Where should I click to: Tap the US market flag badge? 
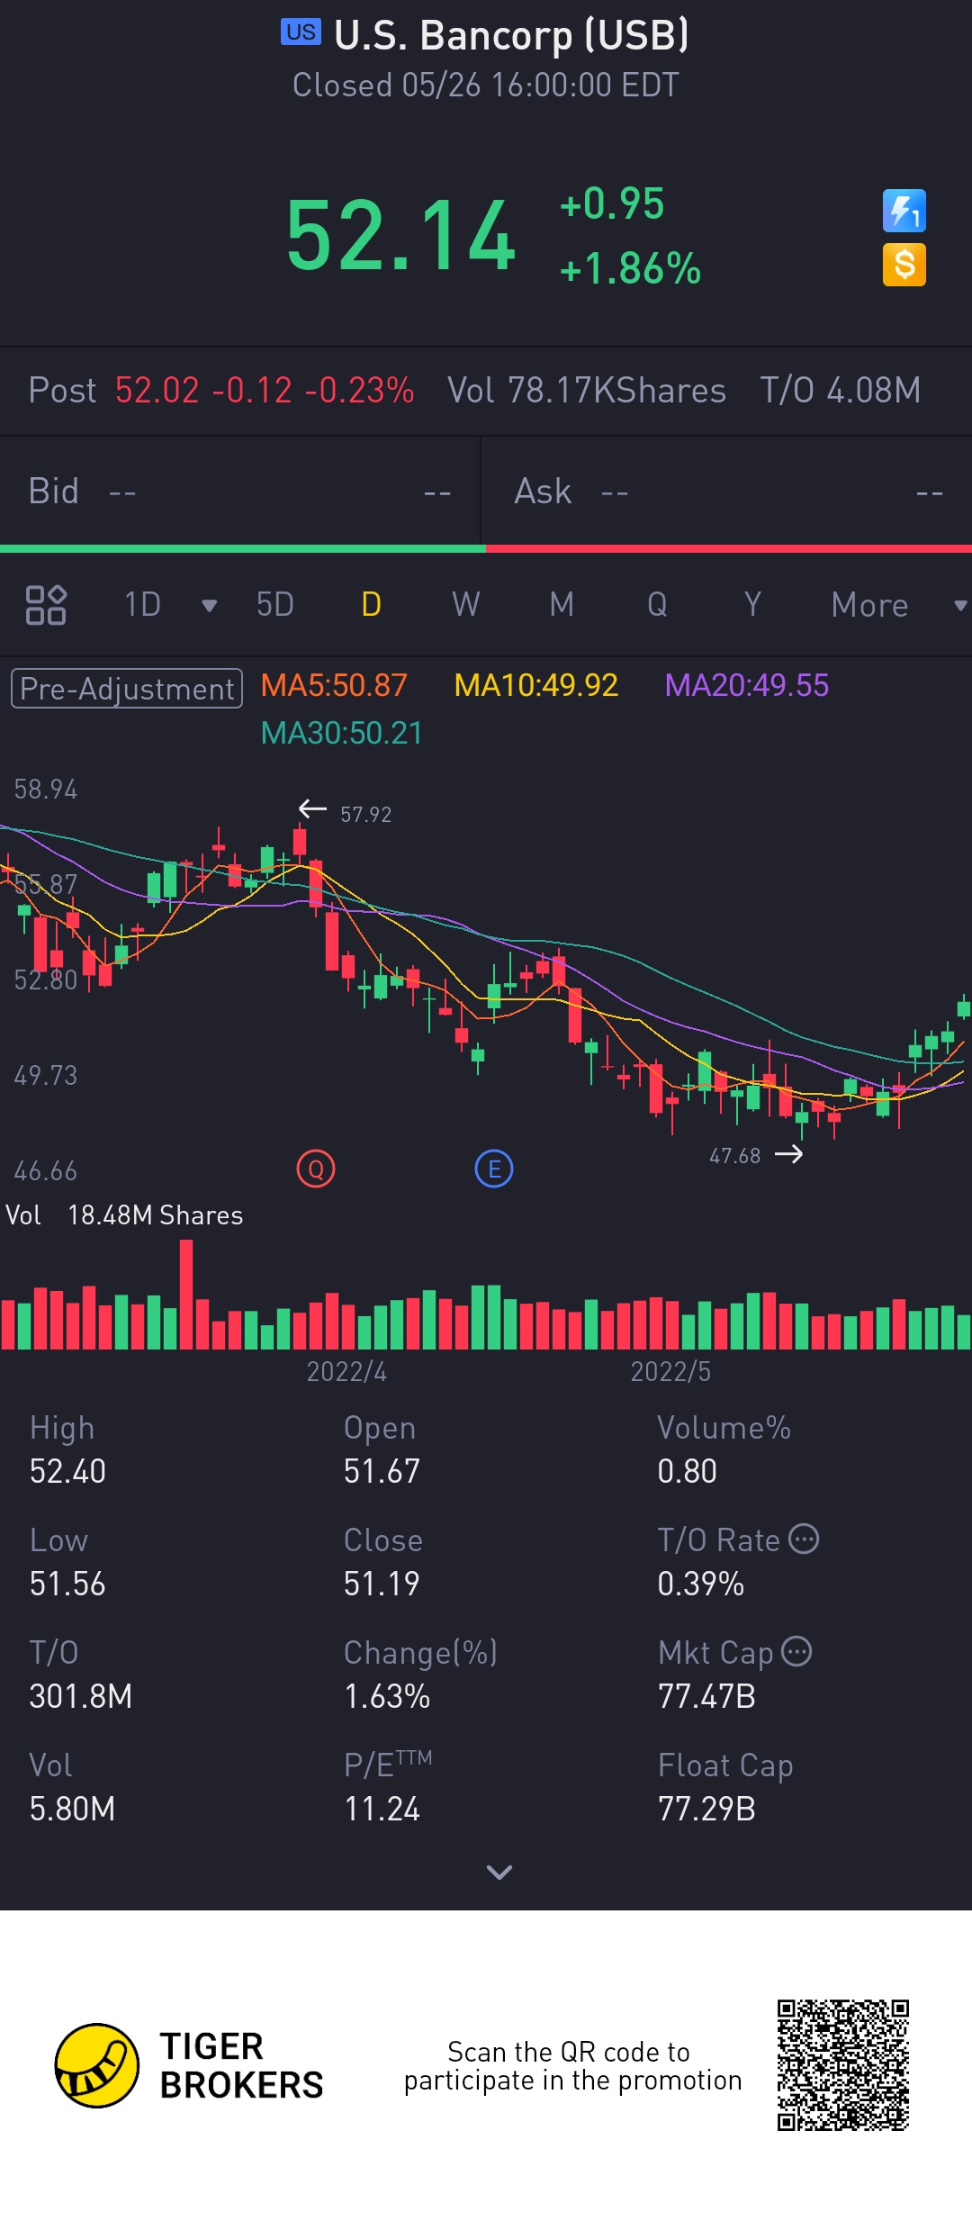301,32
